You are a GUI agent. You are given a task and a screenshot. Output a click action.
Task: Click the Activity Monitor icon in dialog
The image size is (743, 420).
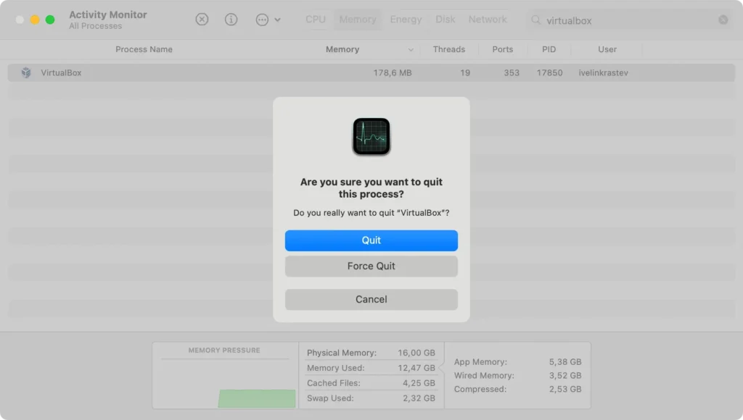tap(371, 136)
